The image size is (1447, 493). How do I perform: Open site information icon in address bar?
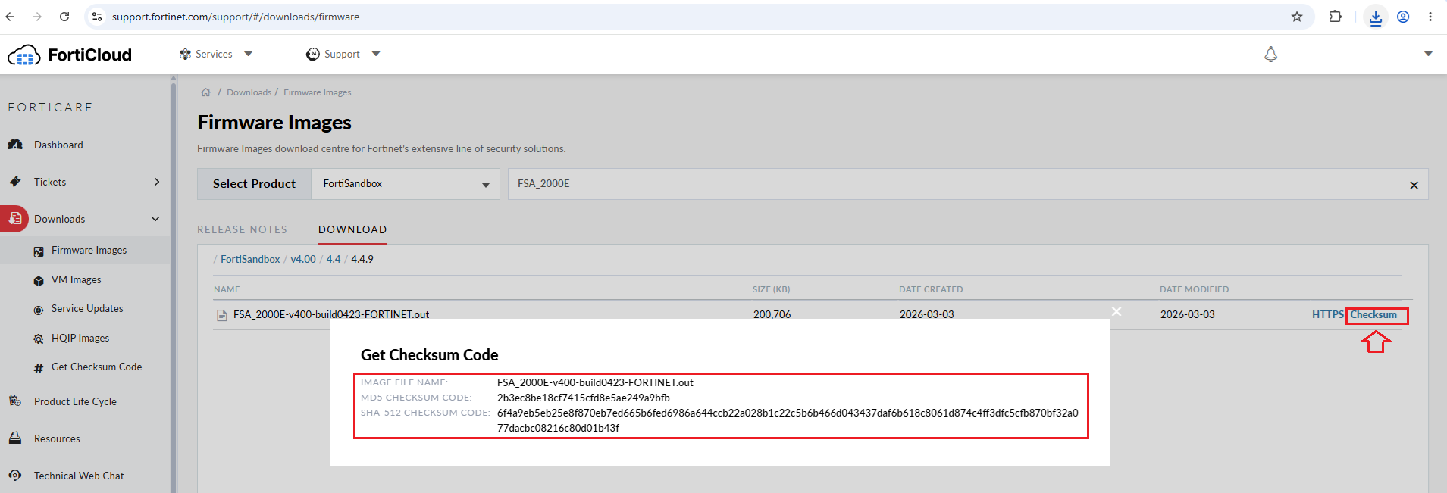[x=97, y=17]
